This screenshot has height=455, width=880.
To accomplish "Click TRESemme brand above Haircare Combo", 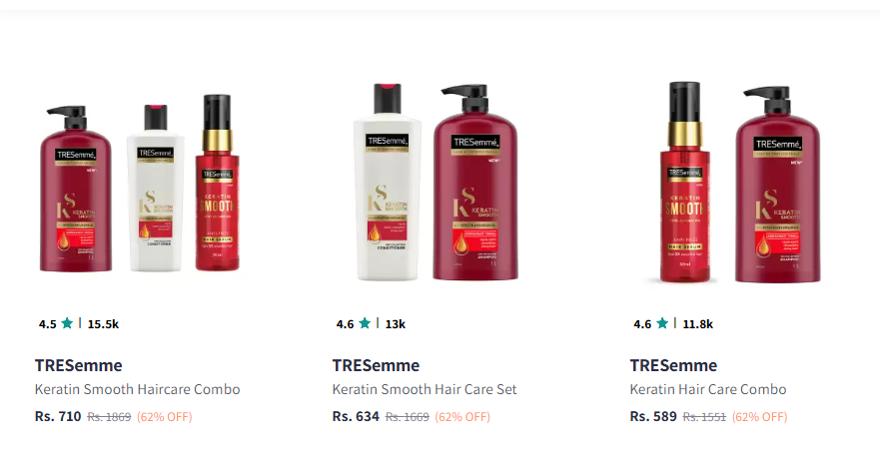I will 79,365.
